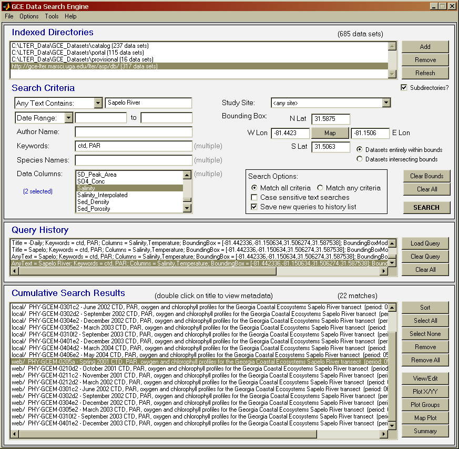Click Query History horizontal scrollbar right arrow

[x=384, y=271]
